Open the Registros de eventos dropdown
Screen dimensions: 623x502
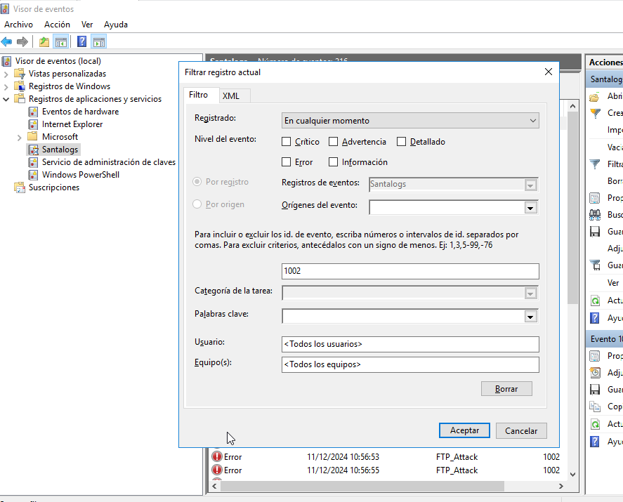point(530,185)
